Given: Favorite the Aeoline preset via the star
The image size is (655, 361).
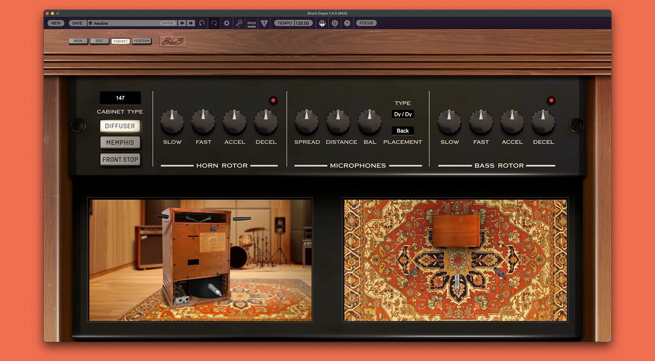Looking at the screenshot, I should point(91,23).
